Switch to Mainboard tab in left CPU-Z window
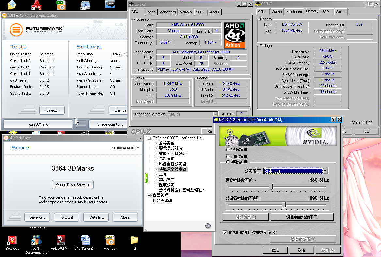 [167, 12]
